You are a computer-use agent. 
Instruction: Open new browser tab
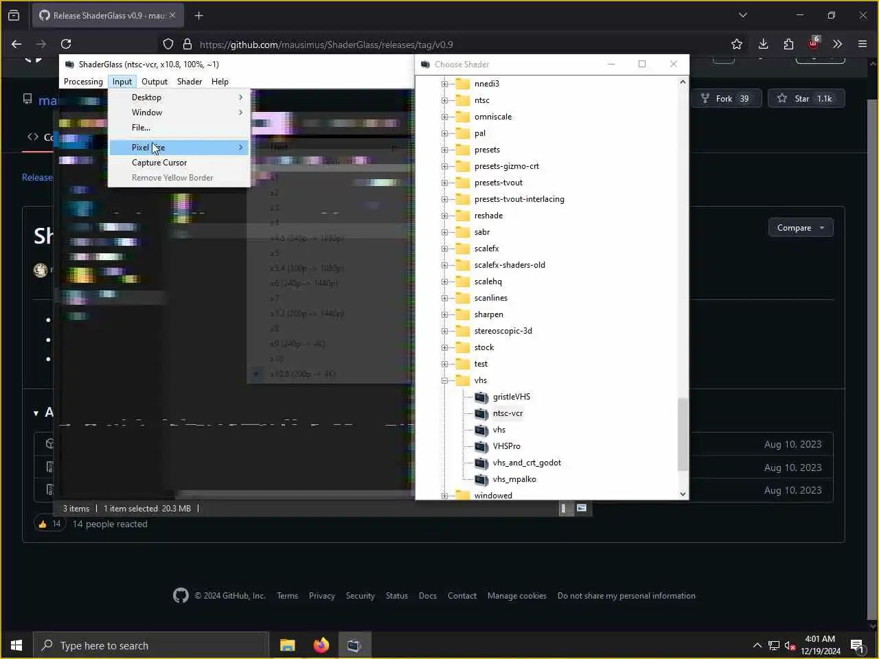[x=198, y=15]
